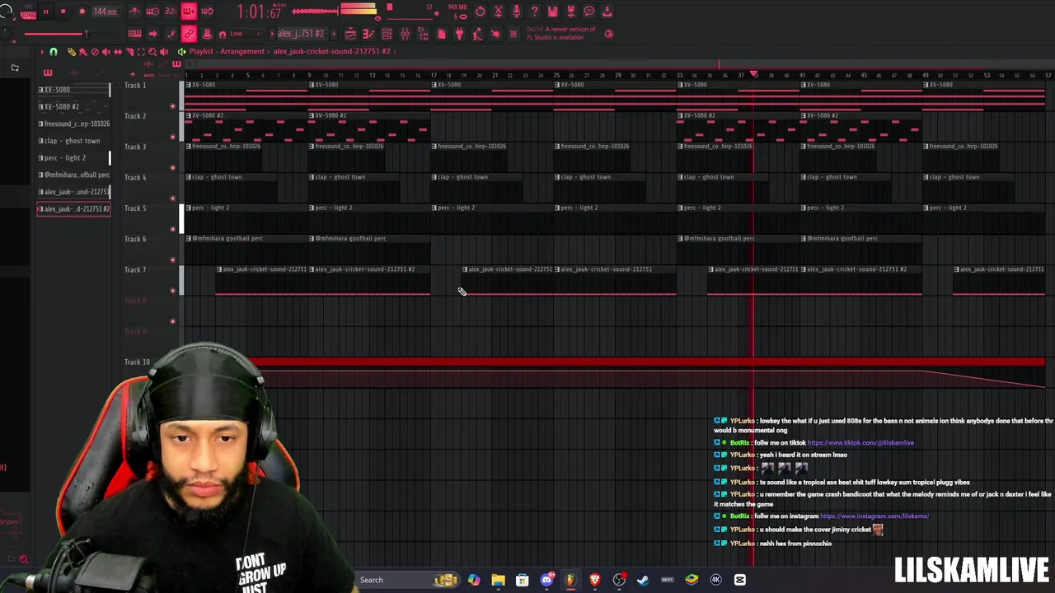Select freesound_c..irp-101026 in picker
Screen dimensions: 1055x593
click(x=73, y=124)
